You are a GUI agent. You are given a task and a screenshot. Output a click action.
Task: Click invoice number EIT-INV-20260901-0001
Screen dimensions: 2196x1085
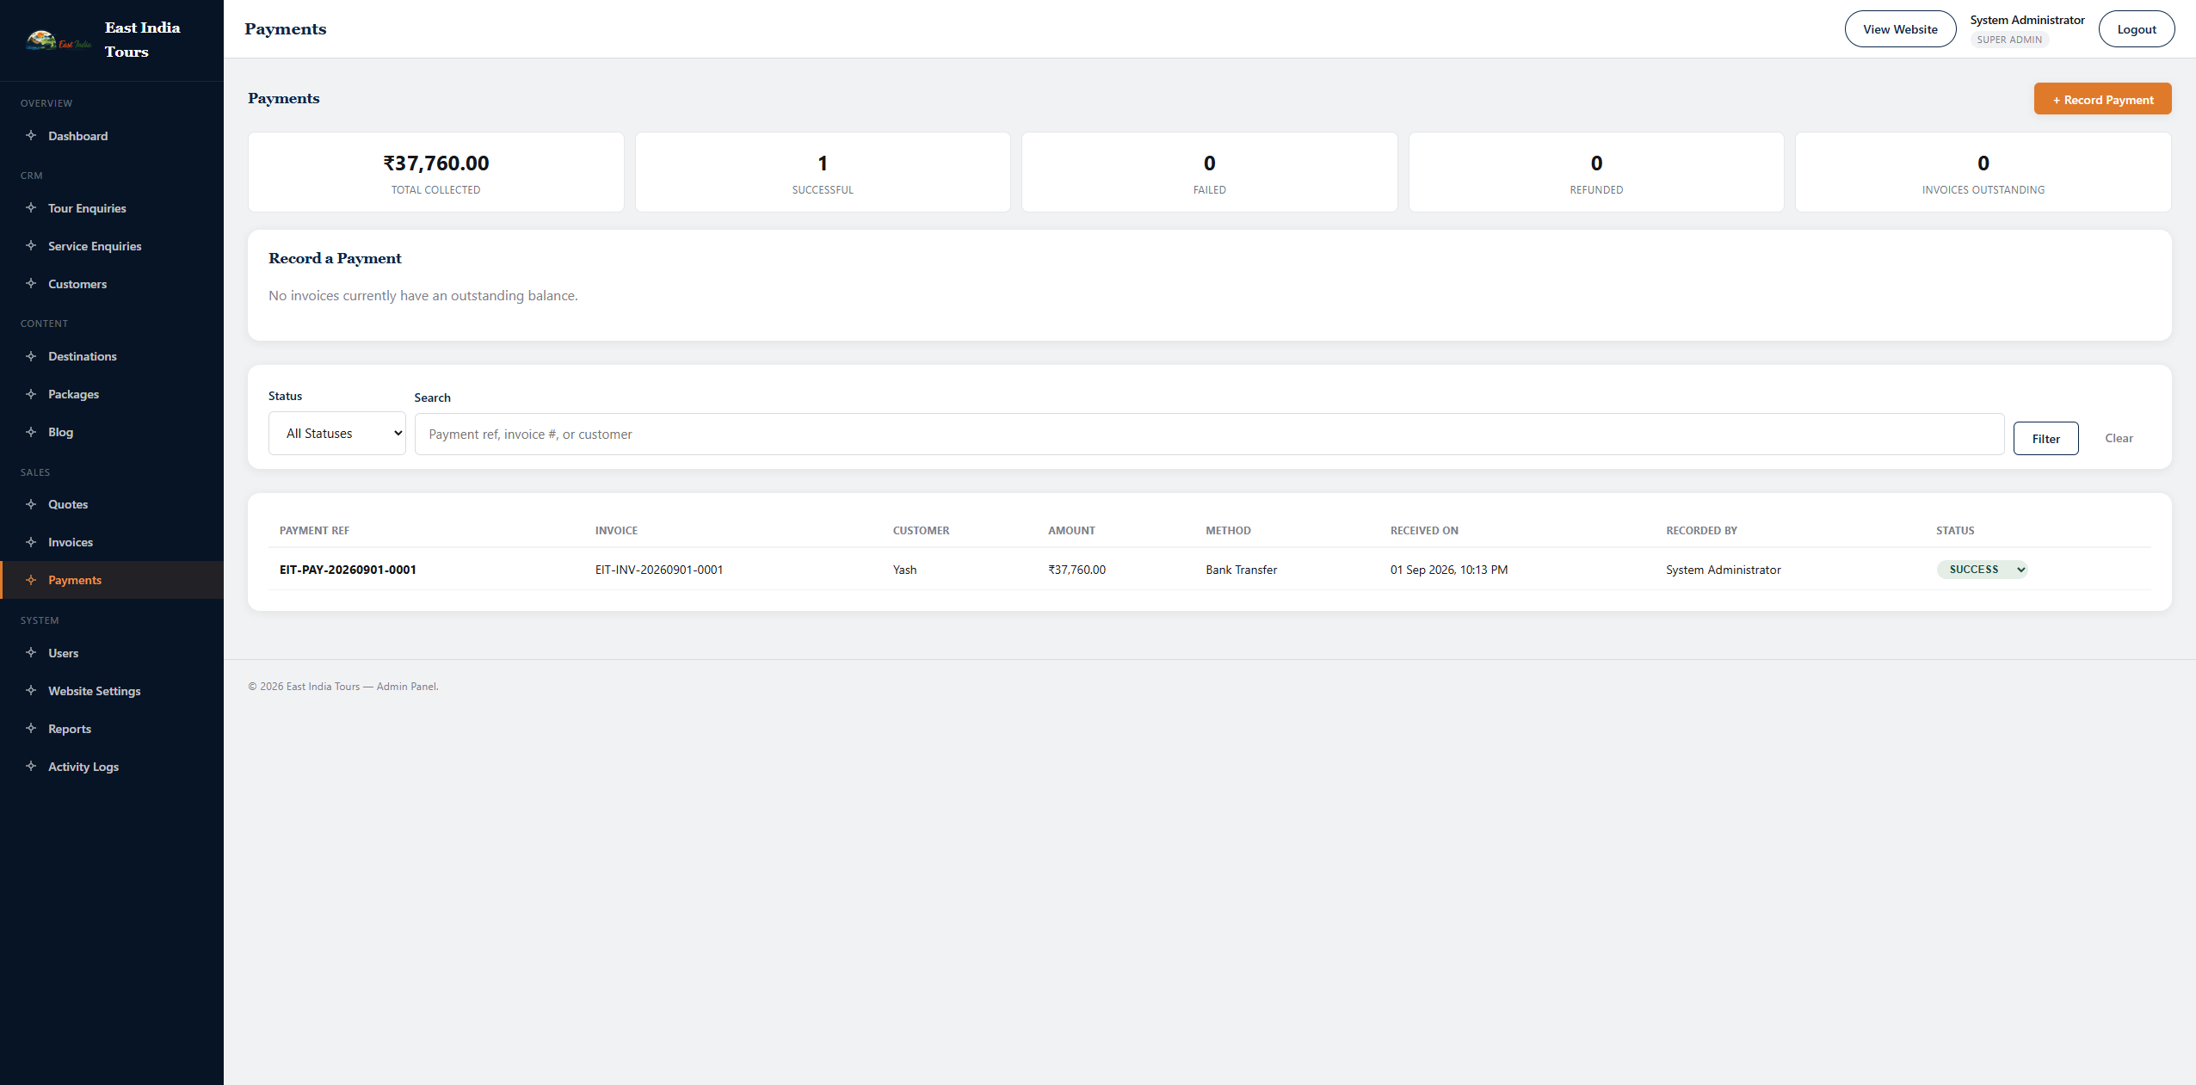(x=659, y=570)
